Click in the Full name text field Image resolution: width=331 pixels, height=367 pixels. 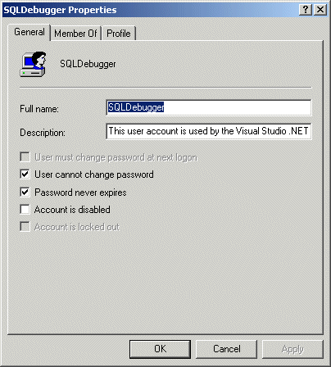(x=209, y=107)
